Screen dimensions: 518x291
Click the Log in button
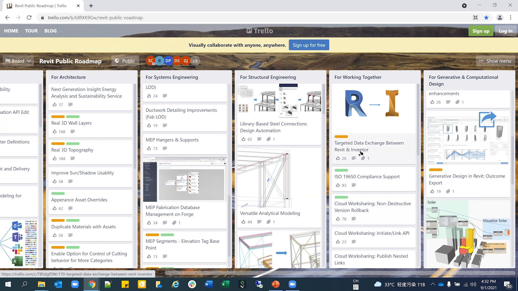click(505, 31)
